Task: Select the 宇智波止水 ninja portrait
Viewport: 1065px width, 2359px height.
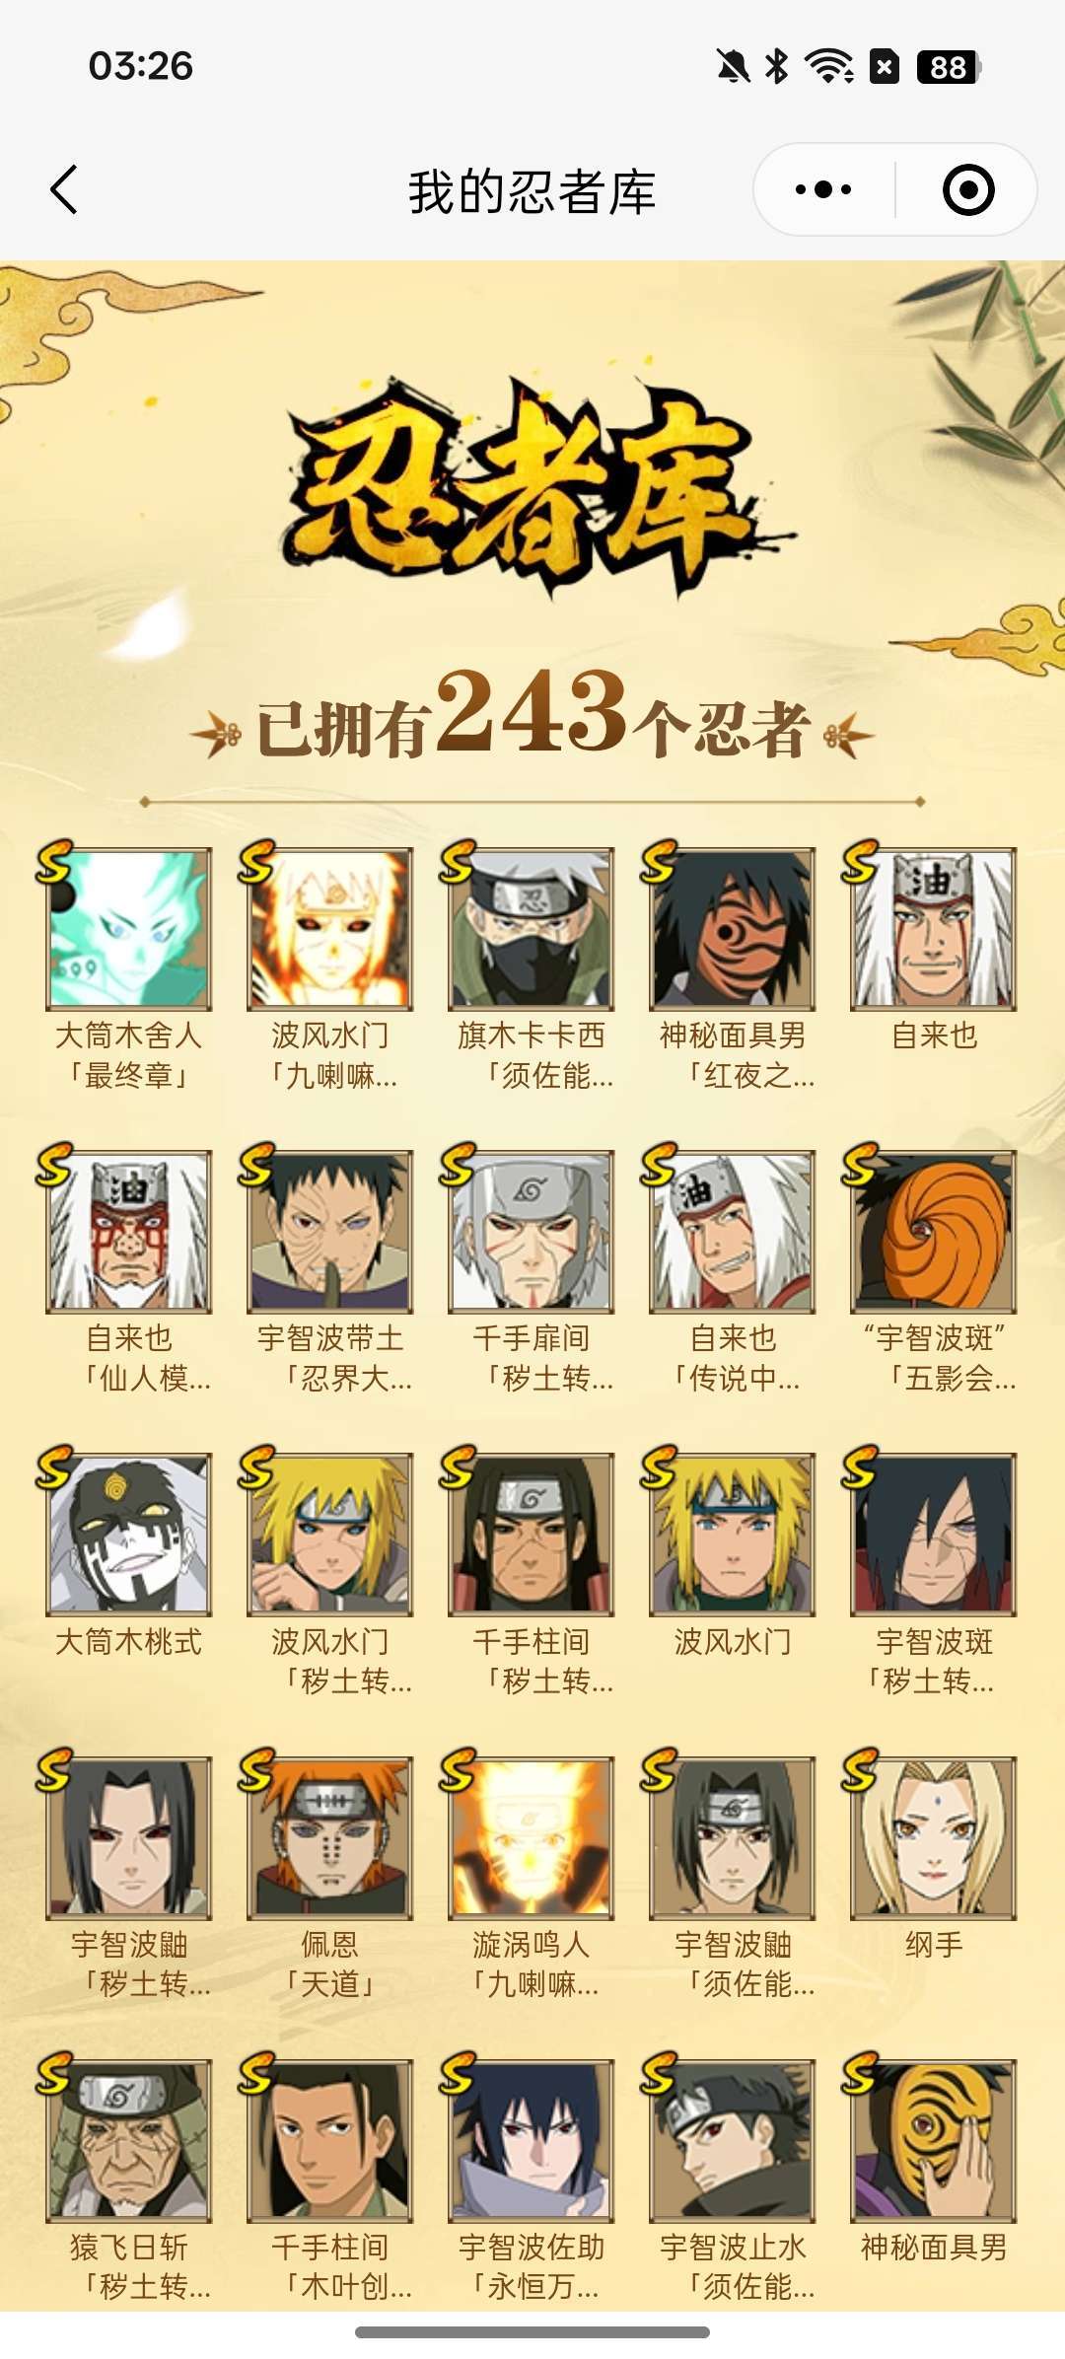Action: [x=733, y=2140]
